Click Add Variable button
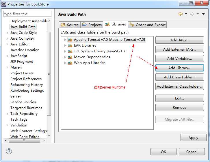210x162 pixels. coord(180,59)
